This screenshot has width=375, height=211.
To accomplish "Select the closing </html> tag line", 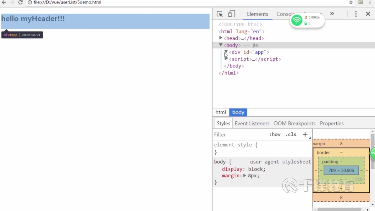I will pos(229,73).
